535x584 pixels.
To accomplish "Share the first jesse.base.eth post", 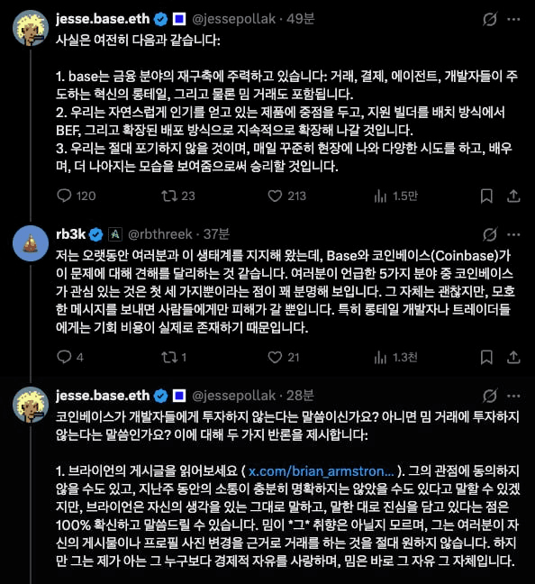I will [x=513, y=196].
